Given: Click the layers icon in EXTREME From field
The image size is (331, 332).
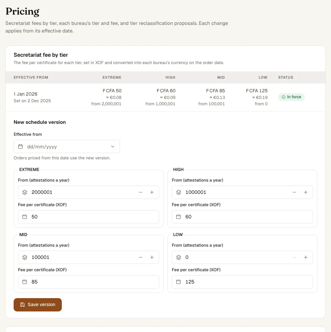Looking at the screenshot, I should coord(25,192).
